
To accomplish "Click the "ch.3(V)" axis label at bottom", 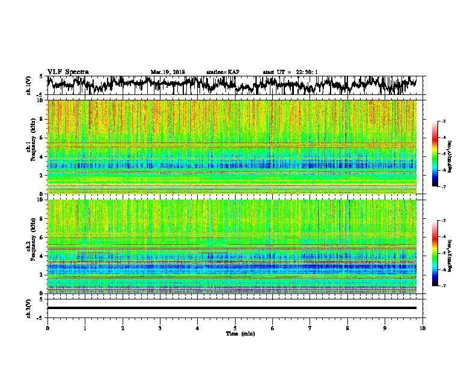I will tap(28, 309).
